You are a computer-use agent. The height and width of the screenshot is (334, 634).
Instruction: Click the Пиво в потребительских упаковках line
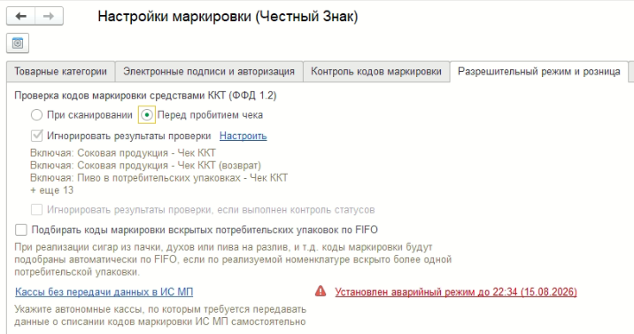tap(158, 178)
